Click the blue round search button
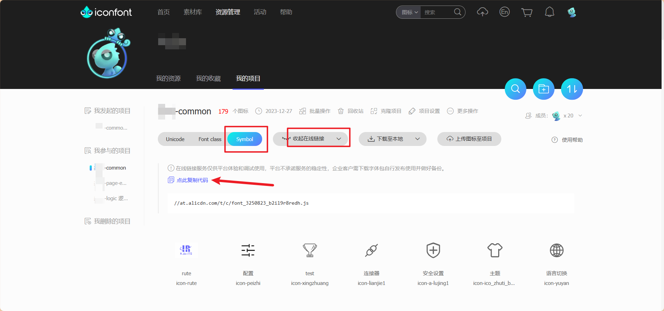This screenshot has width=664, height=311. click(515, 89)
